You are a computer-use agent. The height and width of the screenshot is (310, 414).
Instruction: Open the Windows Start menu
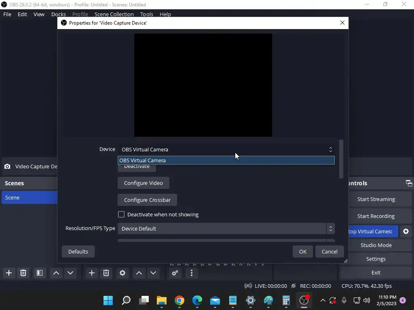pos(108,300)
